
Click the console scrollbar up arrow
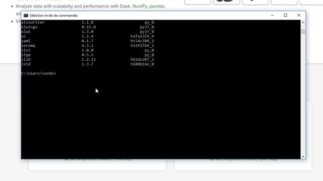pyautogui.click(x=303, y=22)
